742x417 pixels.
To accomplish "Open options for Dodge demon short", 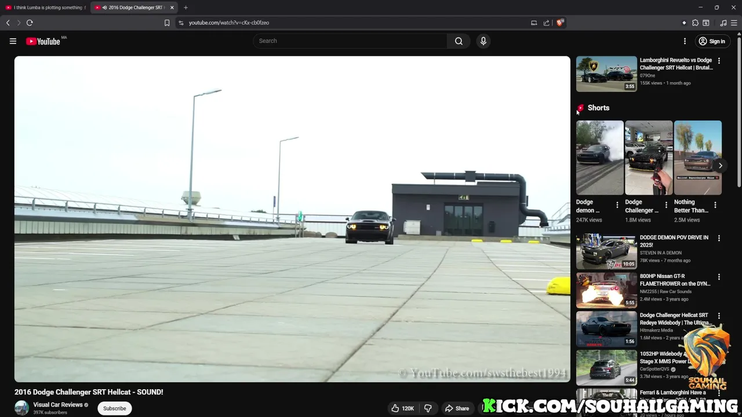I will click(x=617, y=205).
